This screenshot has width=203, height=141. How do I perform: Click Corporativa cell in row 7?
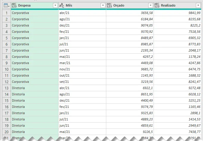pyautogui.click(x=35, y=50)
